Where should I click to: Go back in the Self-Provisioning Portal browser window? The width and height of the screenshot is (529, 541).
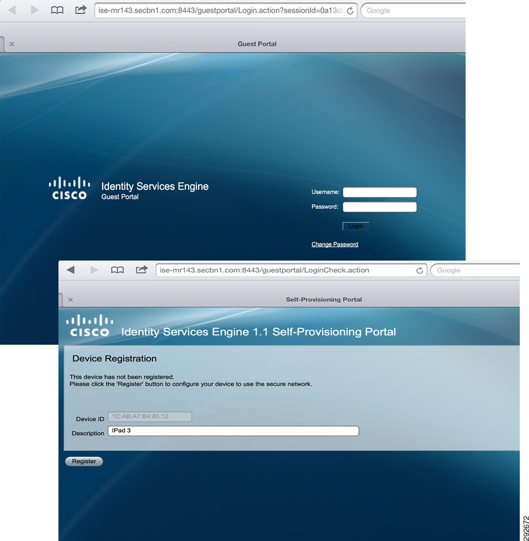coord(71,270)
